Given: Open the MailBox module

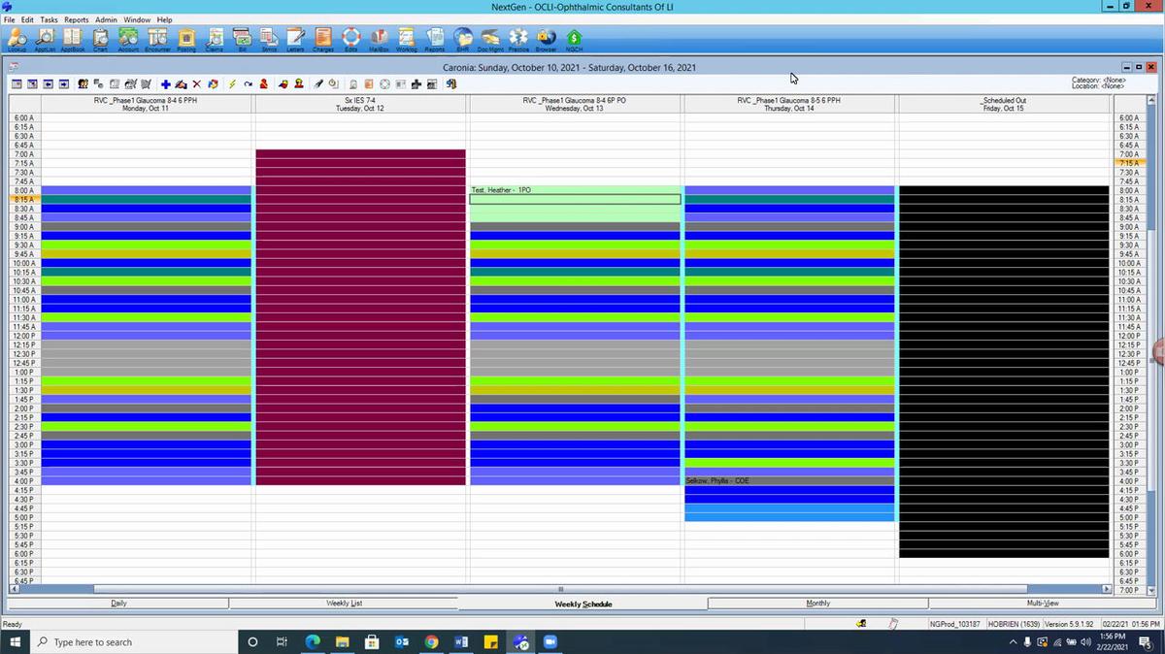Looking at the screenshot, I should (379, 39).
